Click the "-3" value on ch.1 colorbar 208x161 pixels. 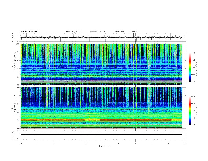pyautogui.click(x=194, y=53)
